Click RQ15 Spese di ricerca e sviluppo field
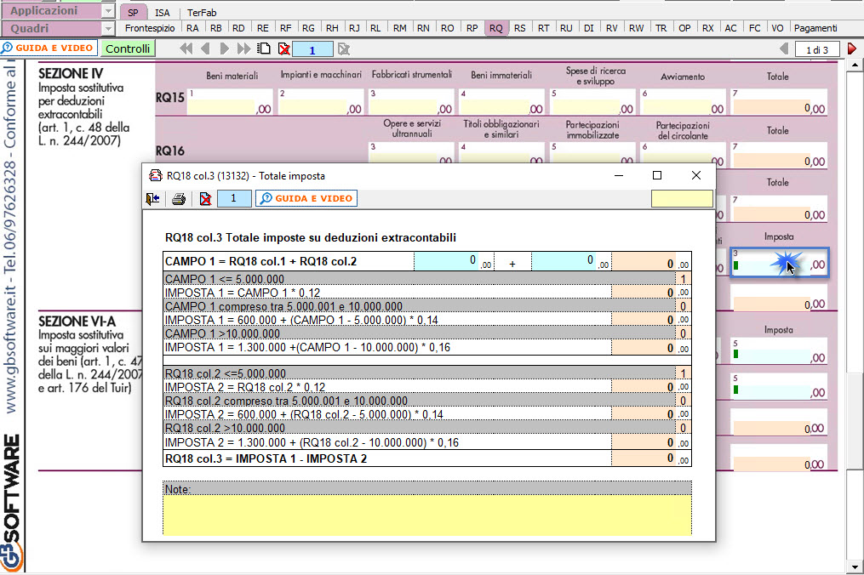The width and height of the screenshot is (864, 575). (x=592, y=102)
